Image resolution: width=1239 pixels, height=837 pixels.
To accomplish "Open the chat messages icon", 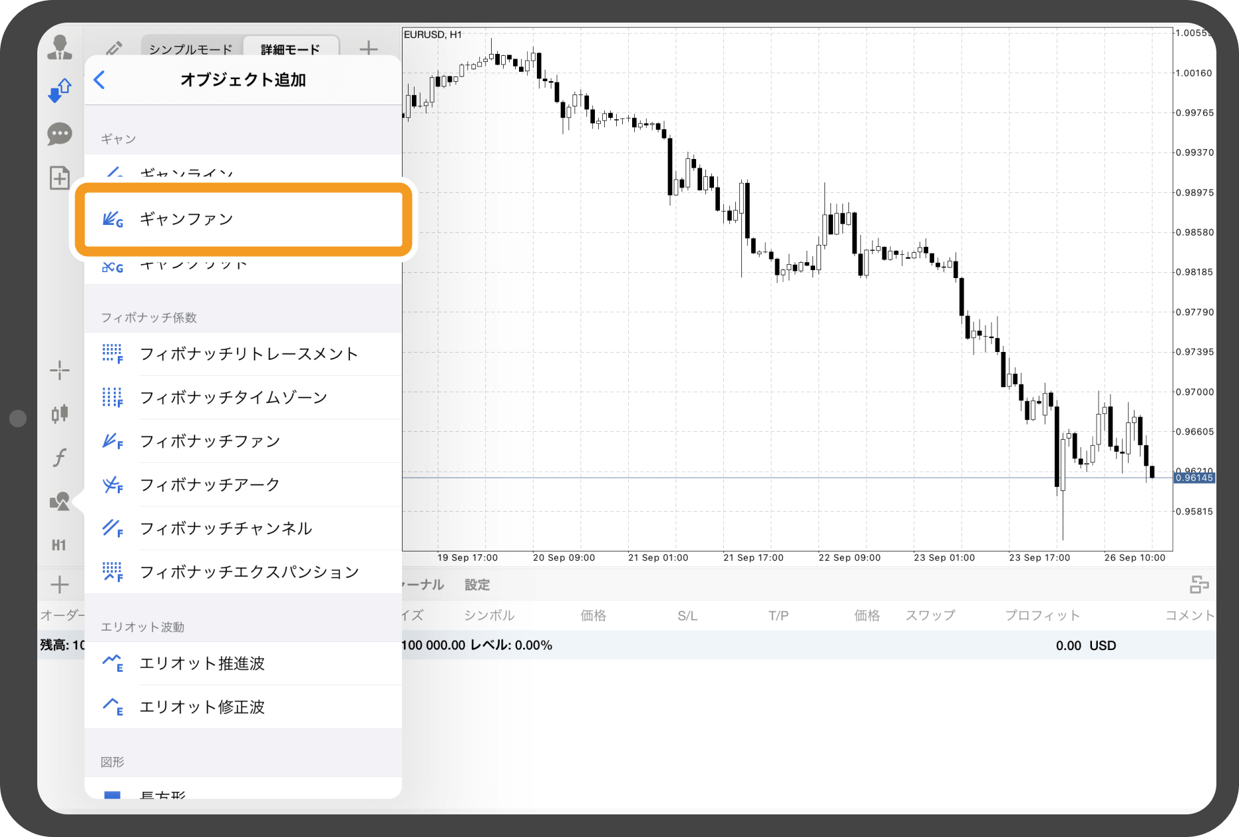I will [x=60, y=134].
